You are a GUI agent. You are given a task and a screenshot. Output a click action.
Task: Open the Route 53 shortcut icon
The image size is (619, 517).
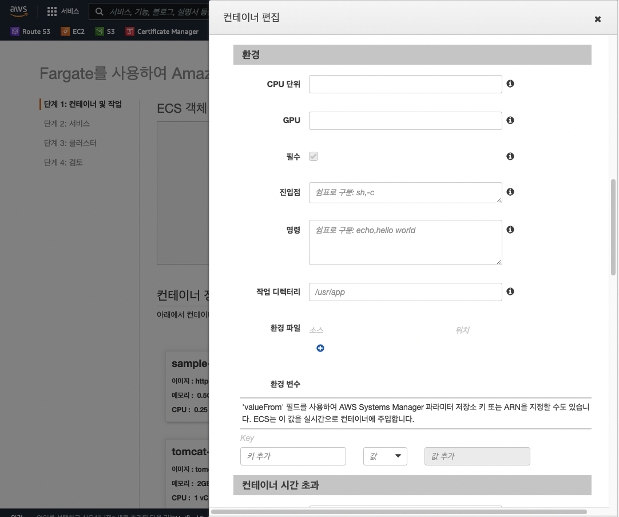tap(15, 31)
